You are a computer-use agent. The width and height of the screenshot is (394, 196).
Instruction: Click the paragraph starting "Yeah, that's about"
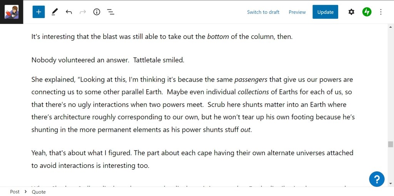pos(192,159)
